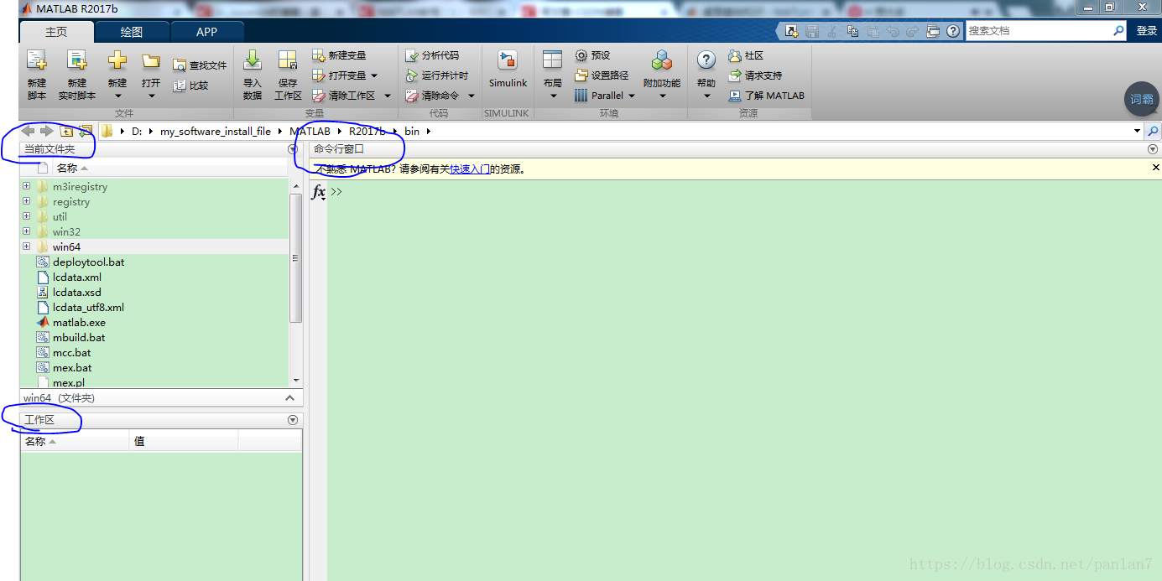
Task: Collapse the win64 folder details panel
Action: (289, 398)
